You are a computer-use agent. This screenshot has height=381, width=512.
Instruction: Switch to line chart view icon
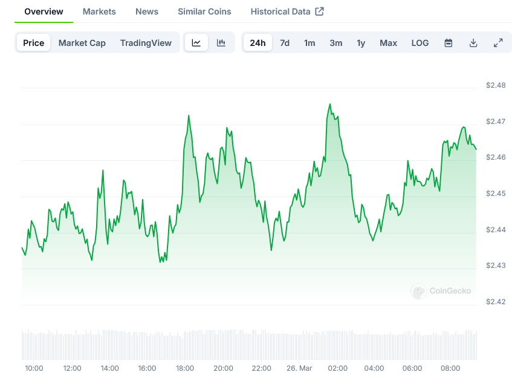[196, 42]
